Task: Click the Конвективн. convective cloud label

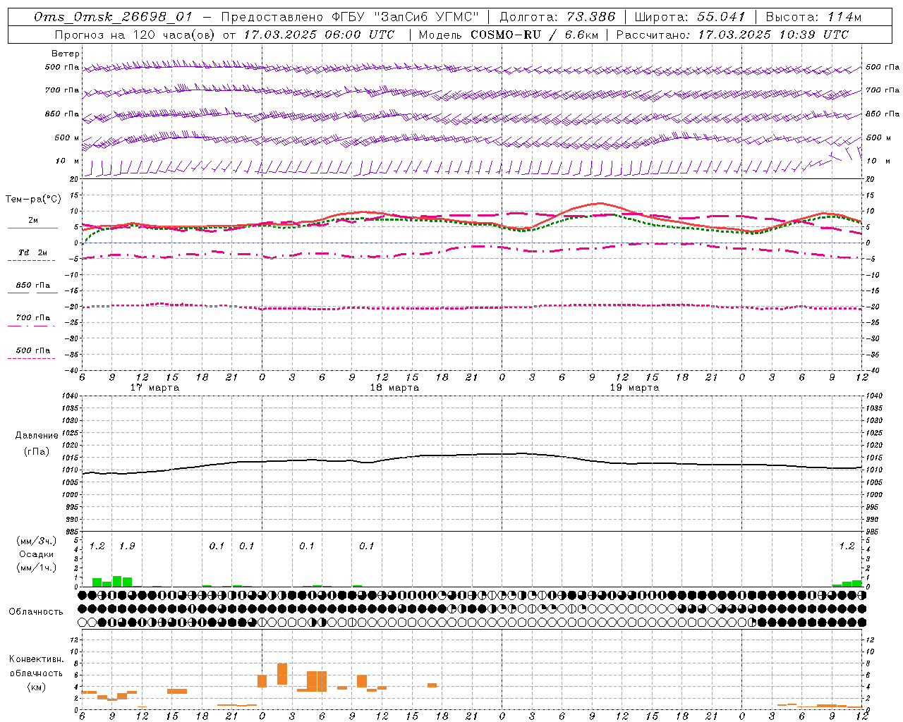Action: pyautogui.click(x=37, y=659)
